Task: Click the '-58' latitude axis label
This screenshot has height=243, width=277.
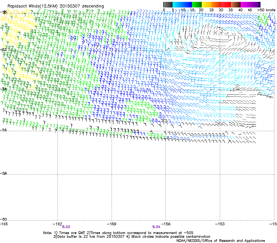Action: point(3,173)
